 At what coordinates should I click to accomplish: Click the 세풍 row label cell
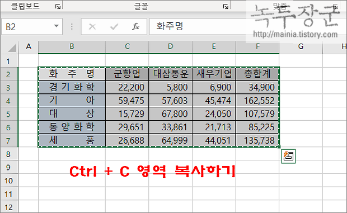(x=72, y=140)
